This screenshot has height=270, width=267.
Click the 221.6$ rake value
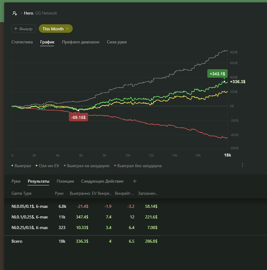coord(151,217)
